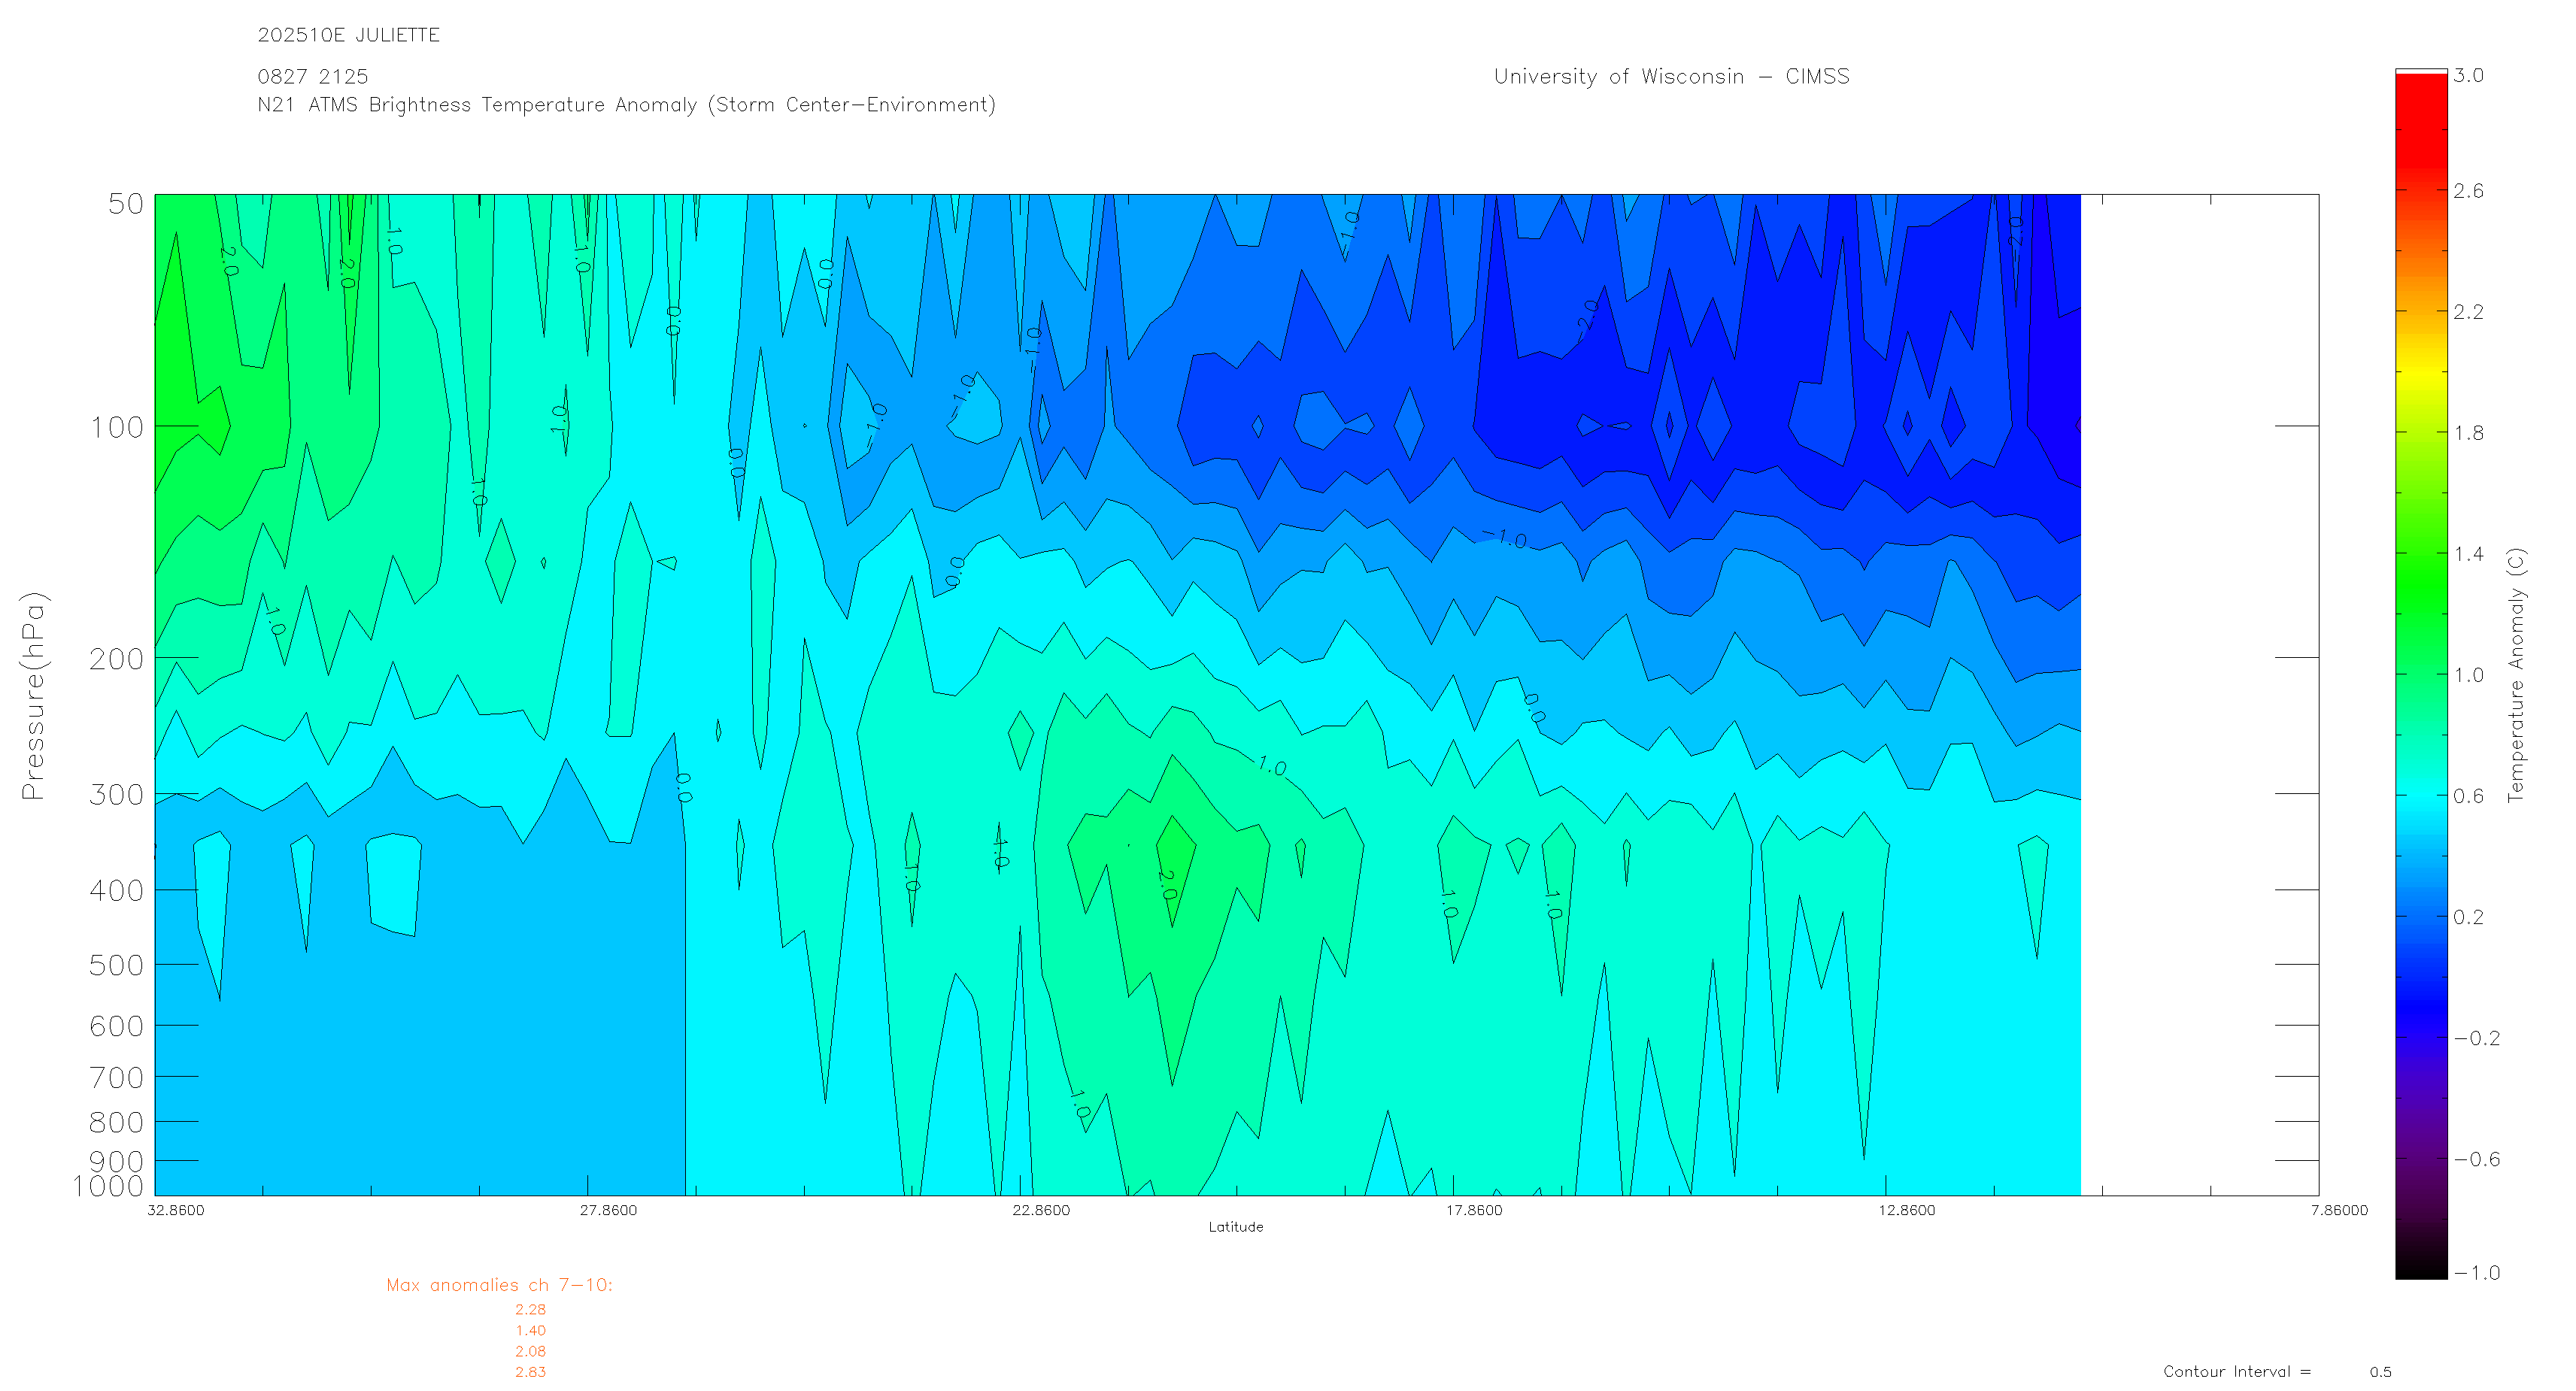This screenshot has height=1391, width=2576.
Task: Click the 7.86000 latitude tick label
Action: [x=2339, y=1210]
